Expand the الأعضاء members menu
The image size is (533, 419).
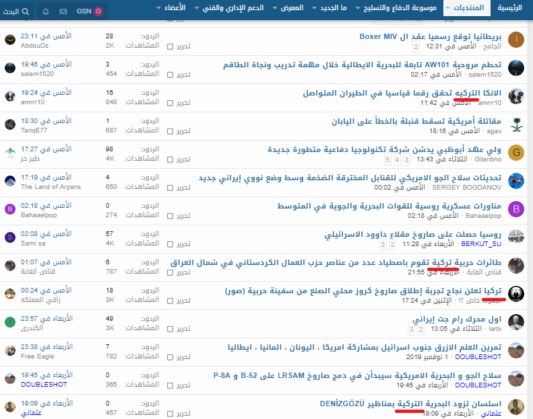[x=177, y=8]
